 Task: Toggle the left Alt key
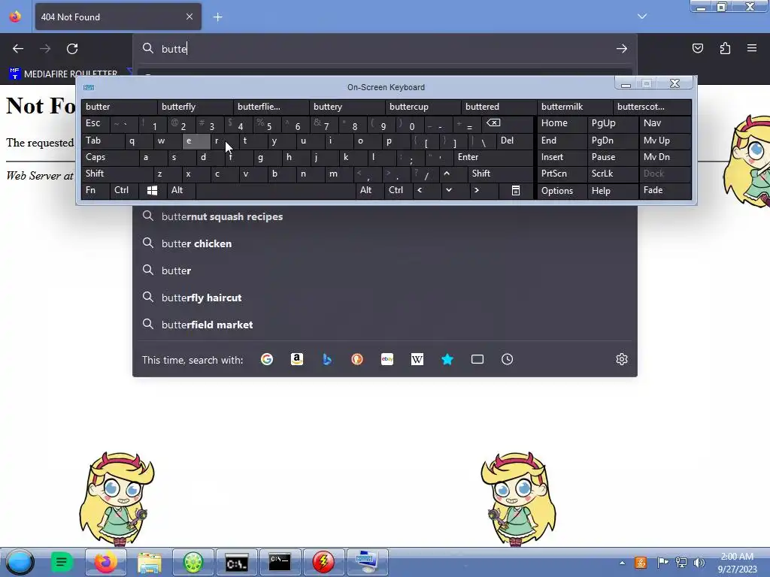tap(181, 190)
